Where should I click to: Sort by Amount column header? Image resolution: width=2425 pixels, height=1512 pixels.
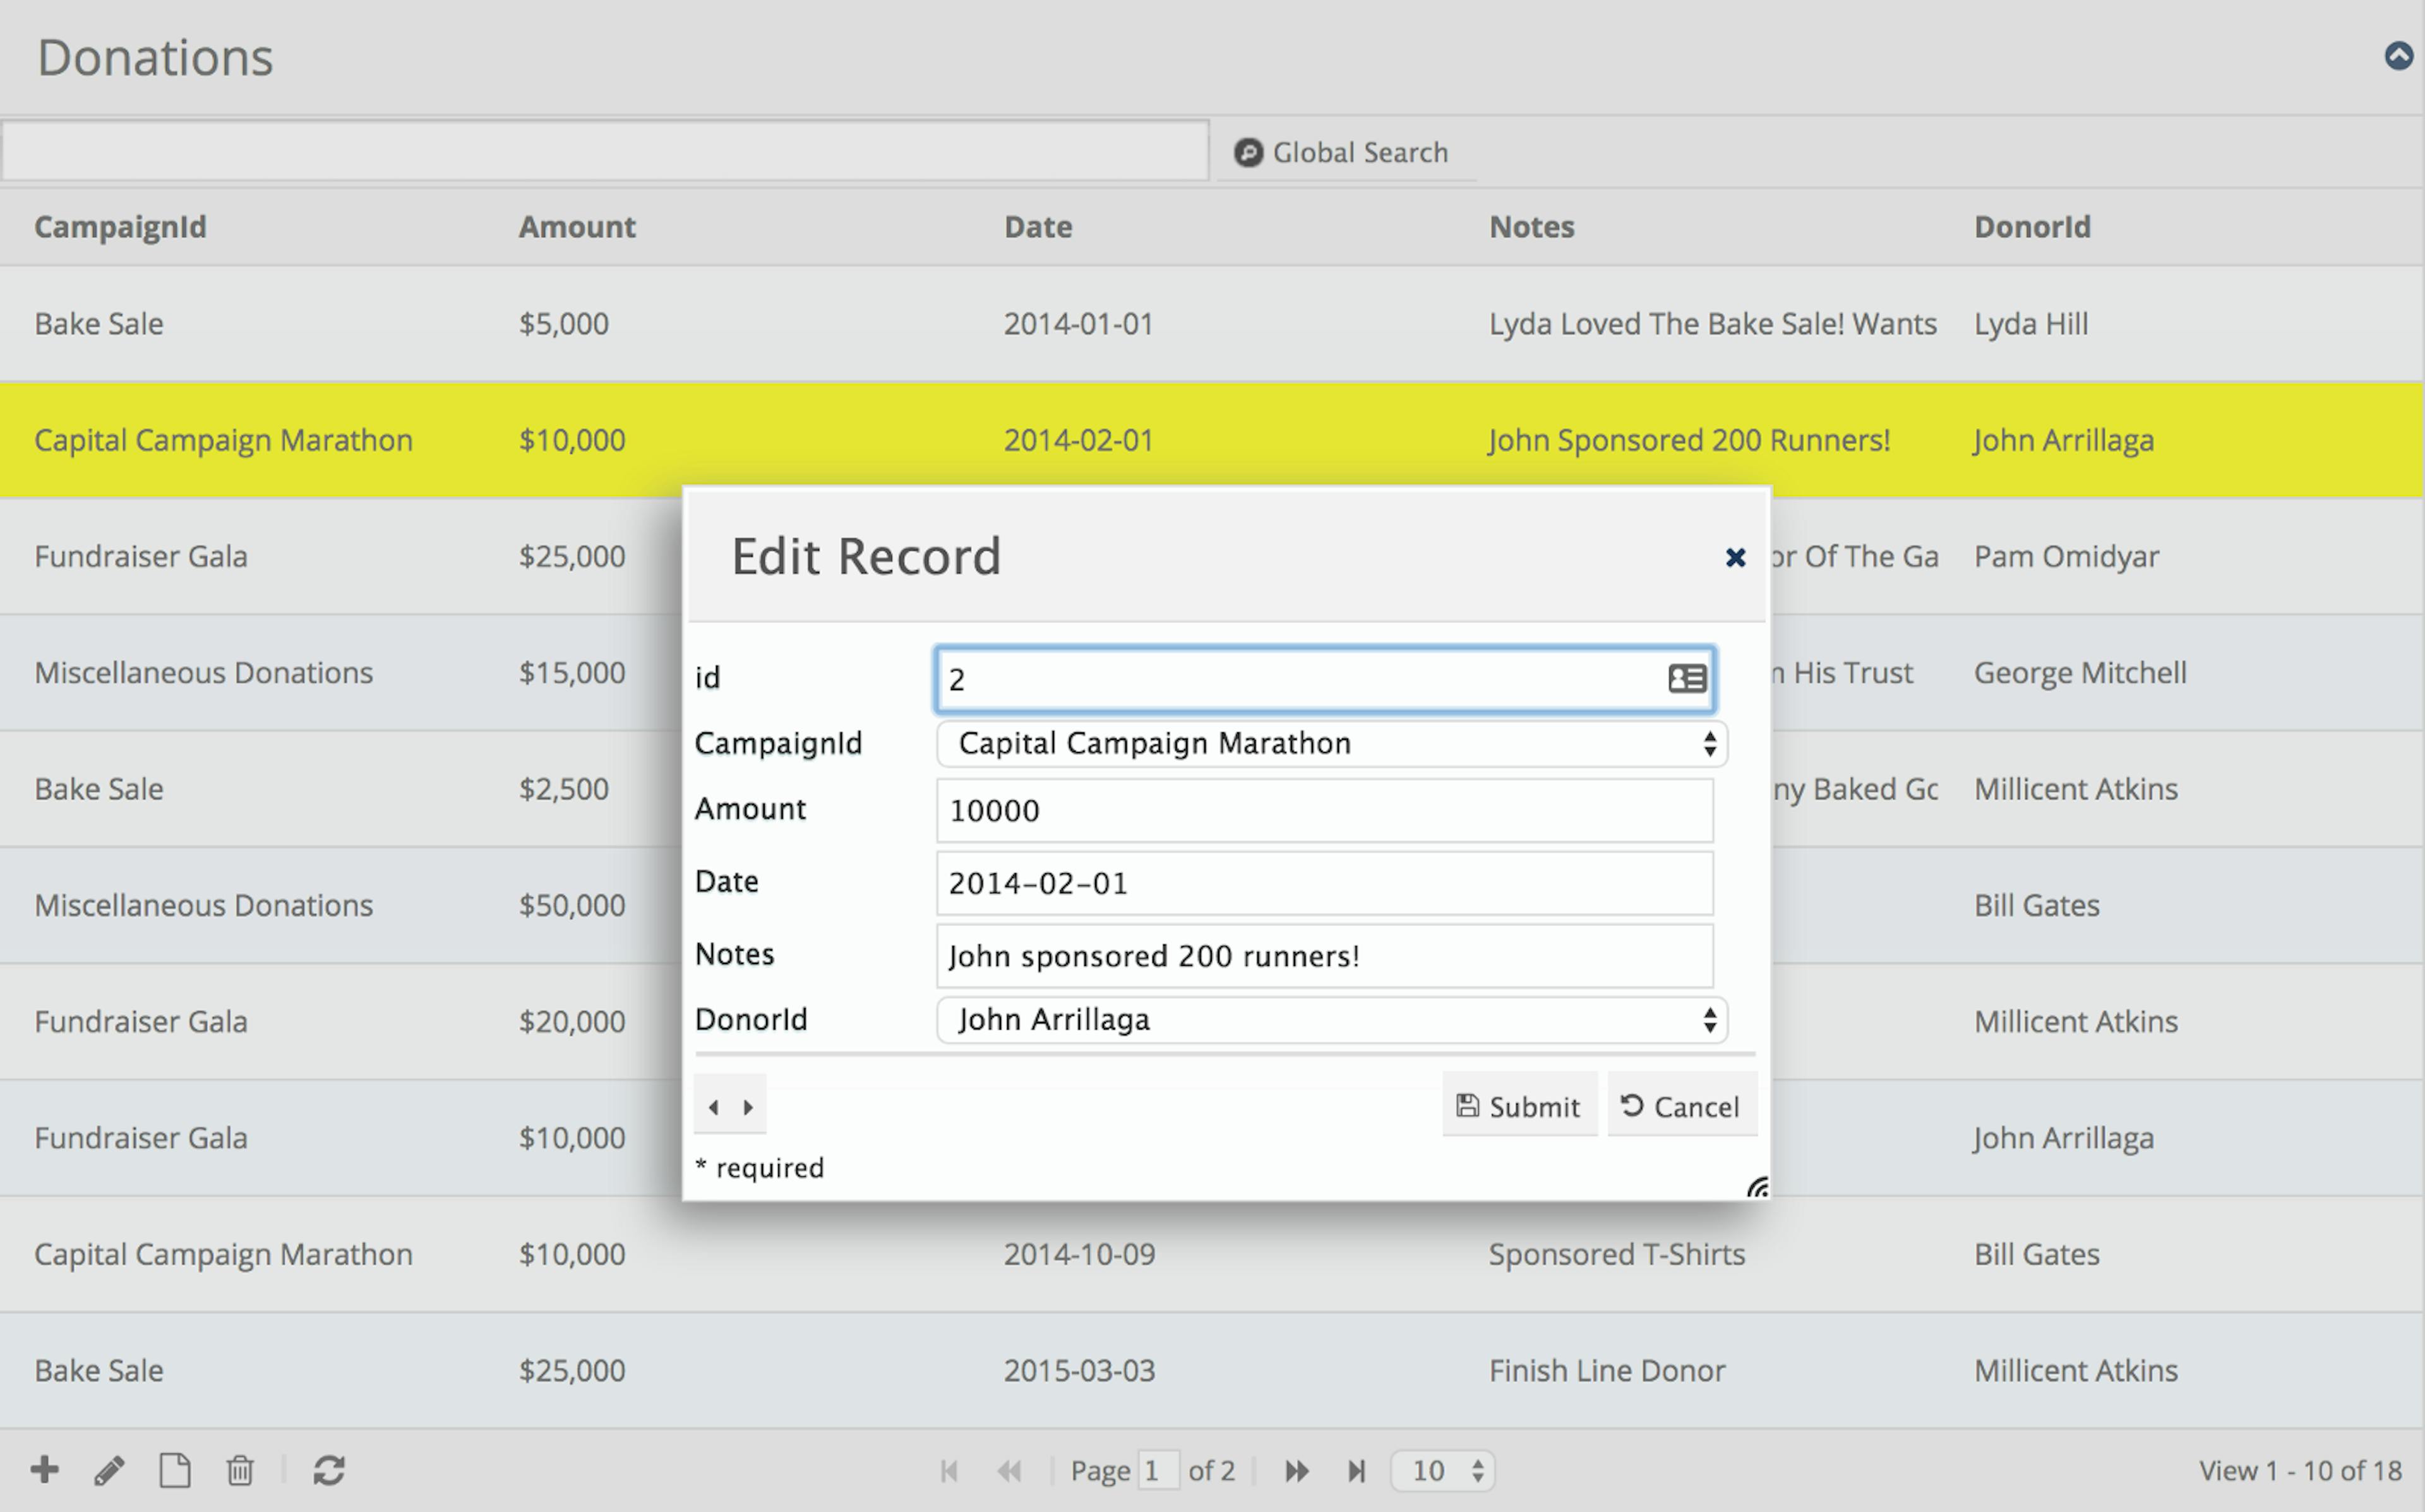577,227
